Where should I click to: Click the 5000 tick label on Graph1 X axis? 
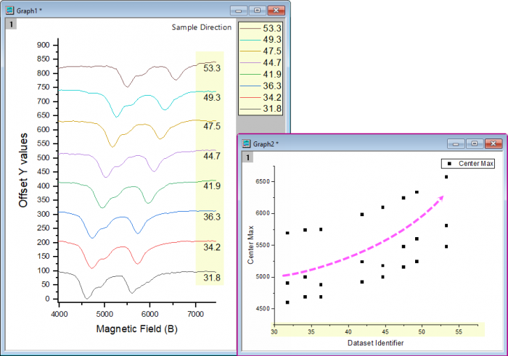105,314
